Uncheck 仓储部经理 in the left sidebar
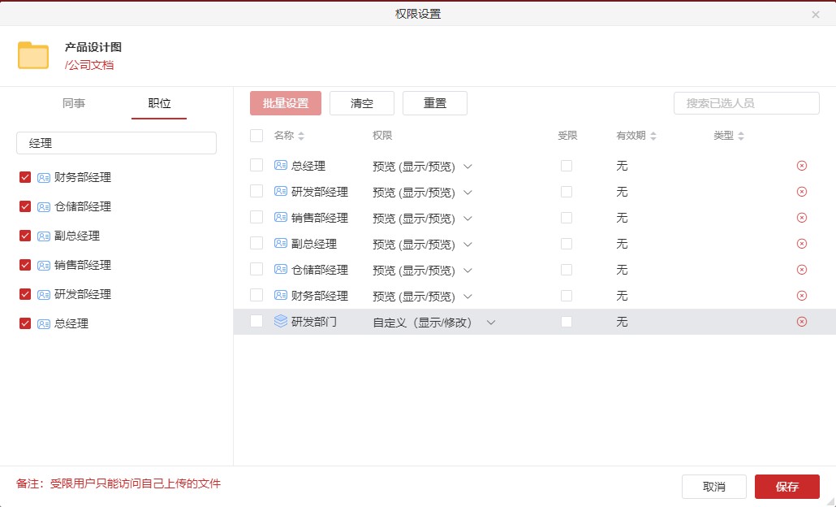 (x=25, y=206)
